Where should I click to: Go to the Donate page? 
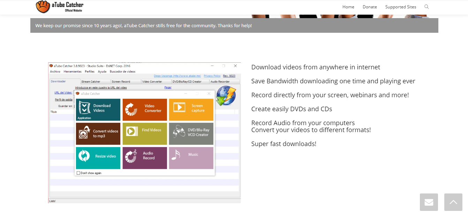pyautogui.click(x=370, y=7)
